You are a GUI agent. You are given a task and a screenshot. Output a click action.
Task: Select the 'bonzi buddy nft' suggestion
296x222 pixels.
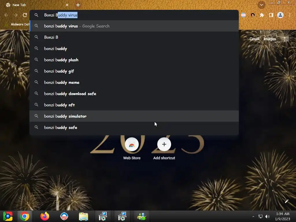pyautogui.click(x=134, y=105)
